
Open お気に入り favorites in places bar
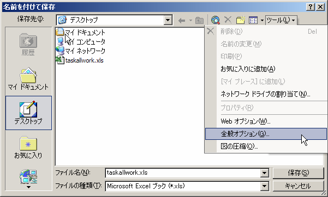[28, 147]
